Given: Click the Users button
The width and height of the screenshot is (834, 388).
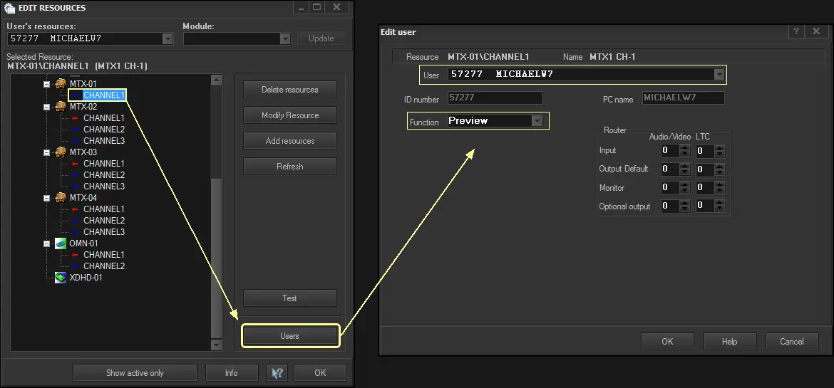Looking at the screenshot, I should 289,336.
